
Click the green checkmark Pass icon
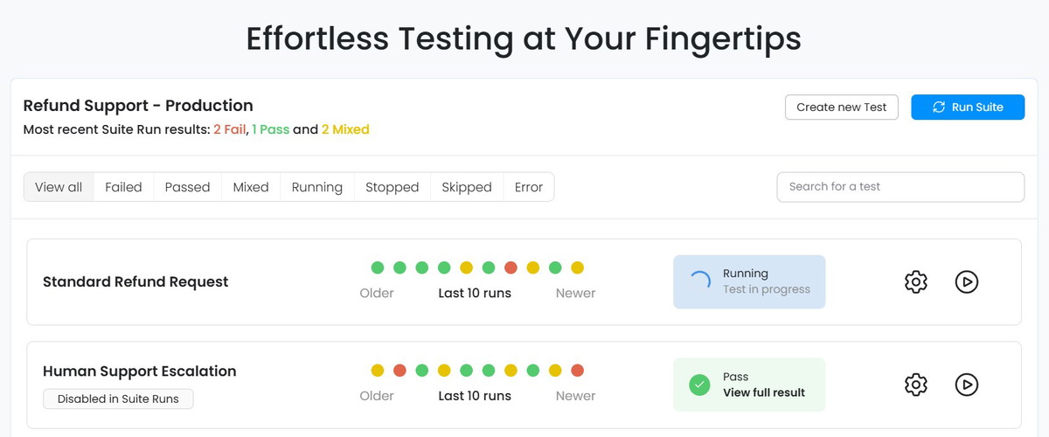[699, 385]
